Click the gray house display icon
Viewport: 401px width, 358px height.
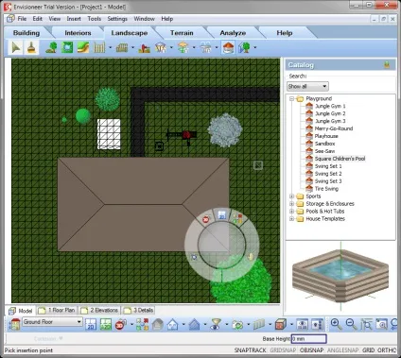[x=158, y=324]
